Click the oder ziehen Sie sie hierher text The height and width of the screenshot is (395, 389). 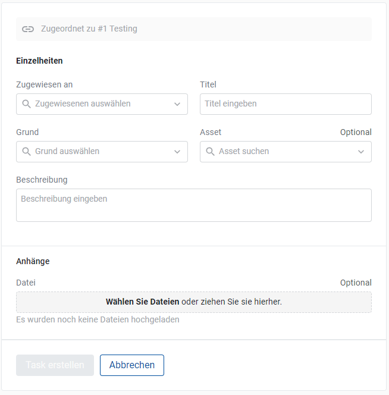click(x=232, y=302)
